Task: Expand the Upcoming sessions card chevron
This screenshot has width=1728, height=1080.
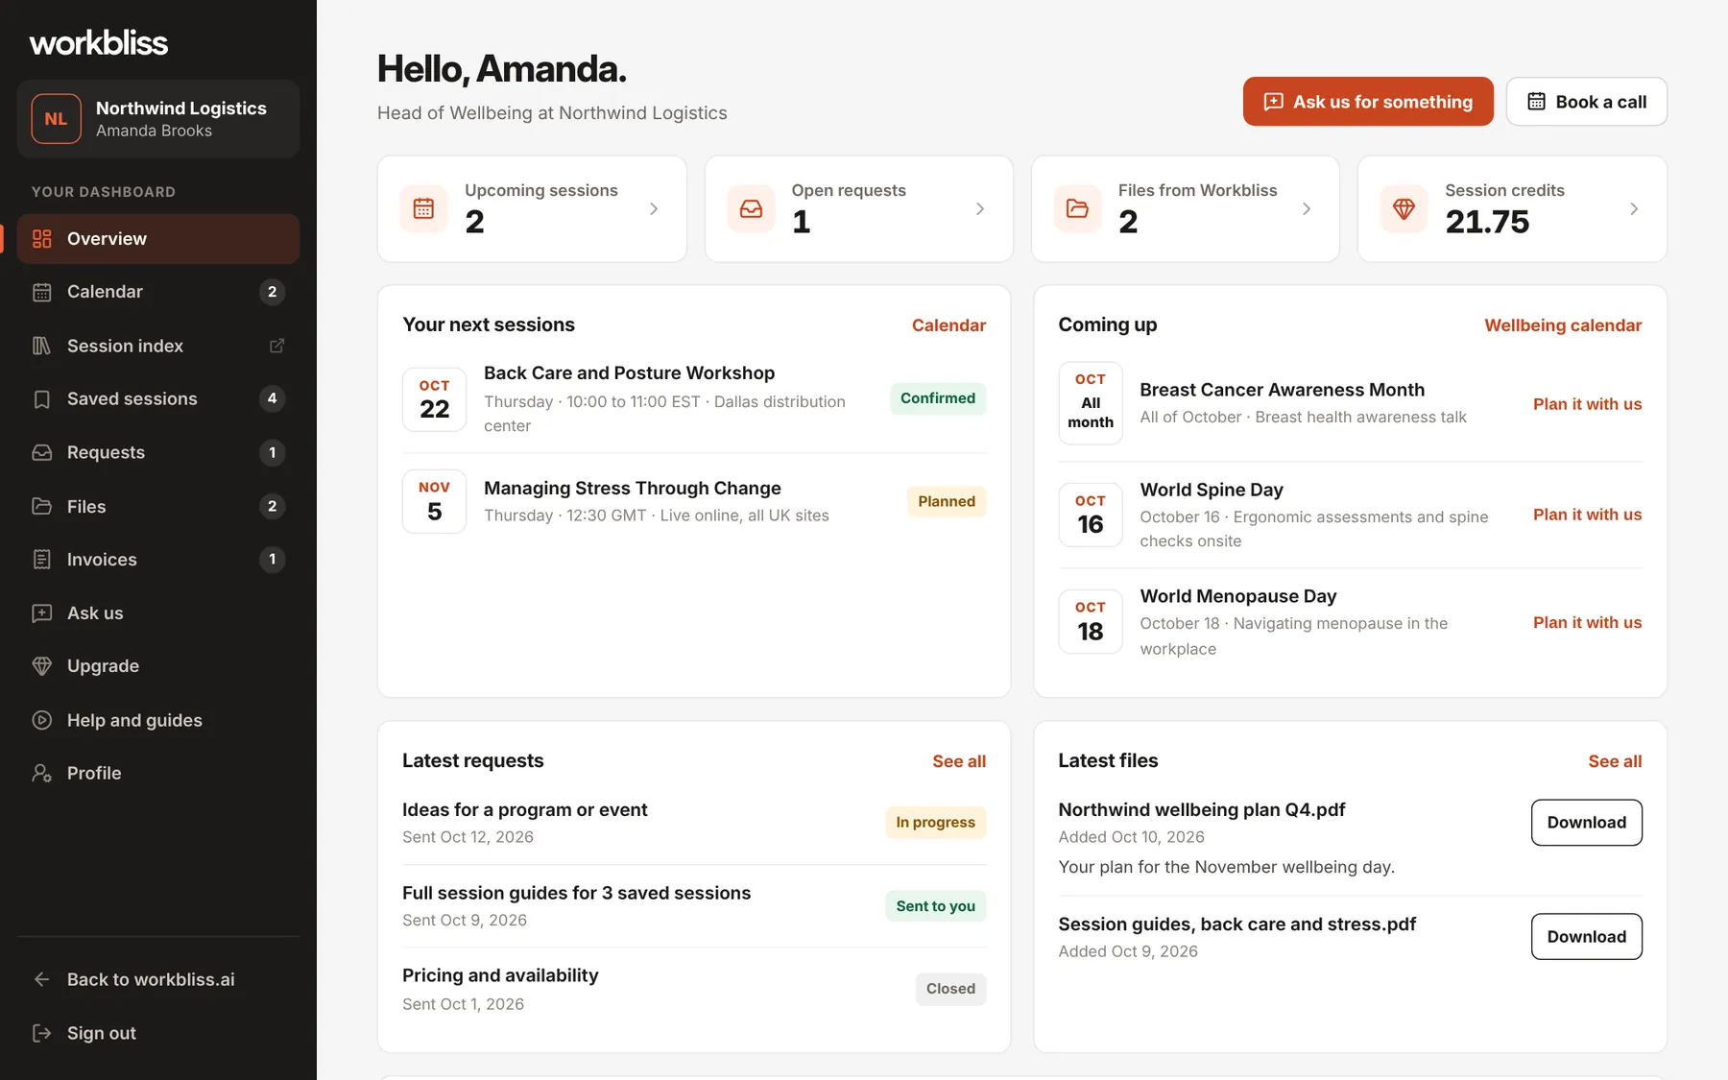Action: pos(654,208)
